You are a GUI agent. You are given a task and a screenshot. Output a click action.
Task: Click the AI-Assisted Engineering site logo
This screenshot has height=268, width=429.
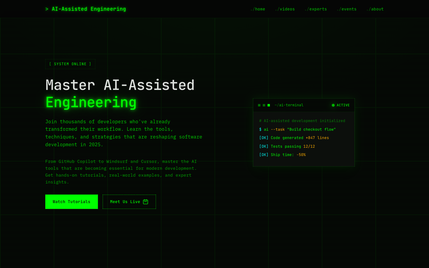pyautogui.click(x=86, y=9)
